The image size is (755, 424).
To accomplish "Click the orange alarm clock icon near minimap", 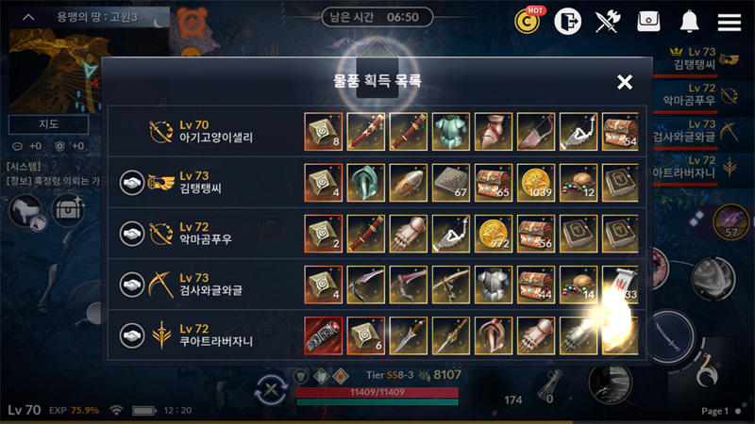I will (x=193, y=23).
